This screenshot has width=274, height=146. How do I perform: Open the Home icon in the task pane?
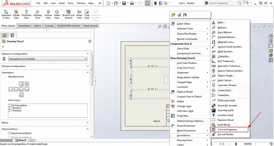[x=271, y=36]
